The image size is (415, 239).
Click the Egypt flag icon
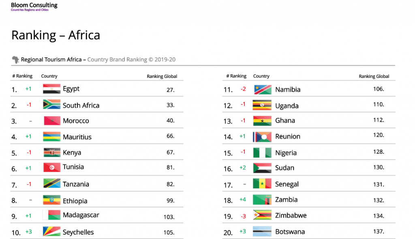[x=51, y=89]
